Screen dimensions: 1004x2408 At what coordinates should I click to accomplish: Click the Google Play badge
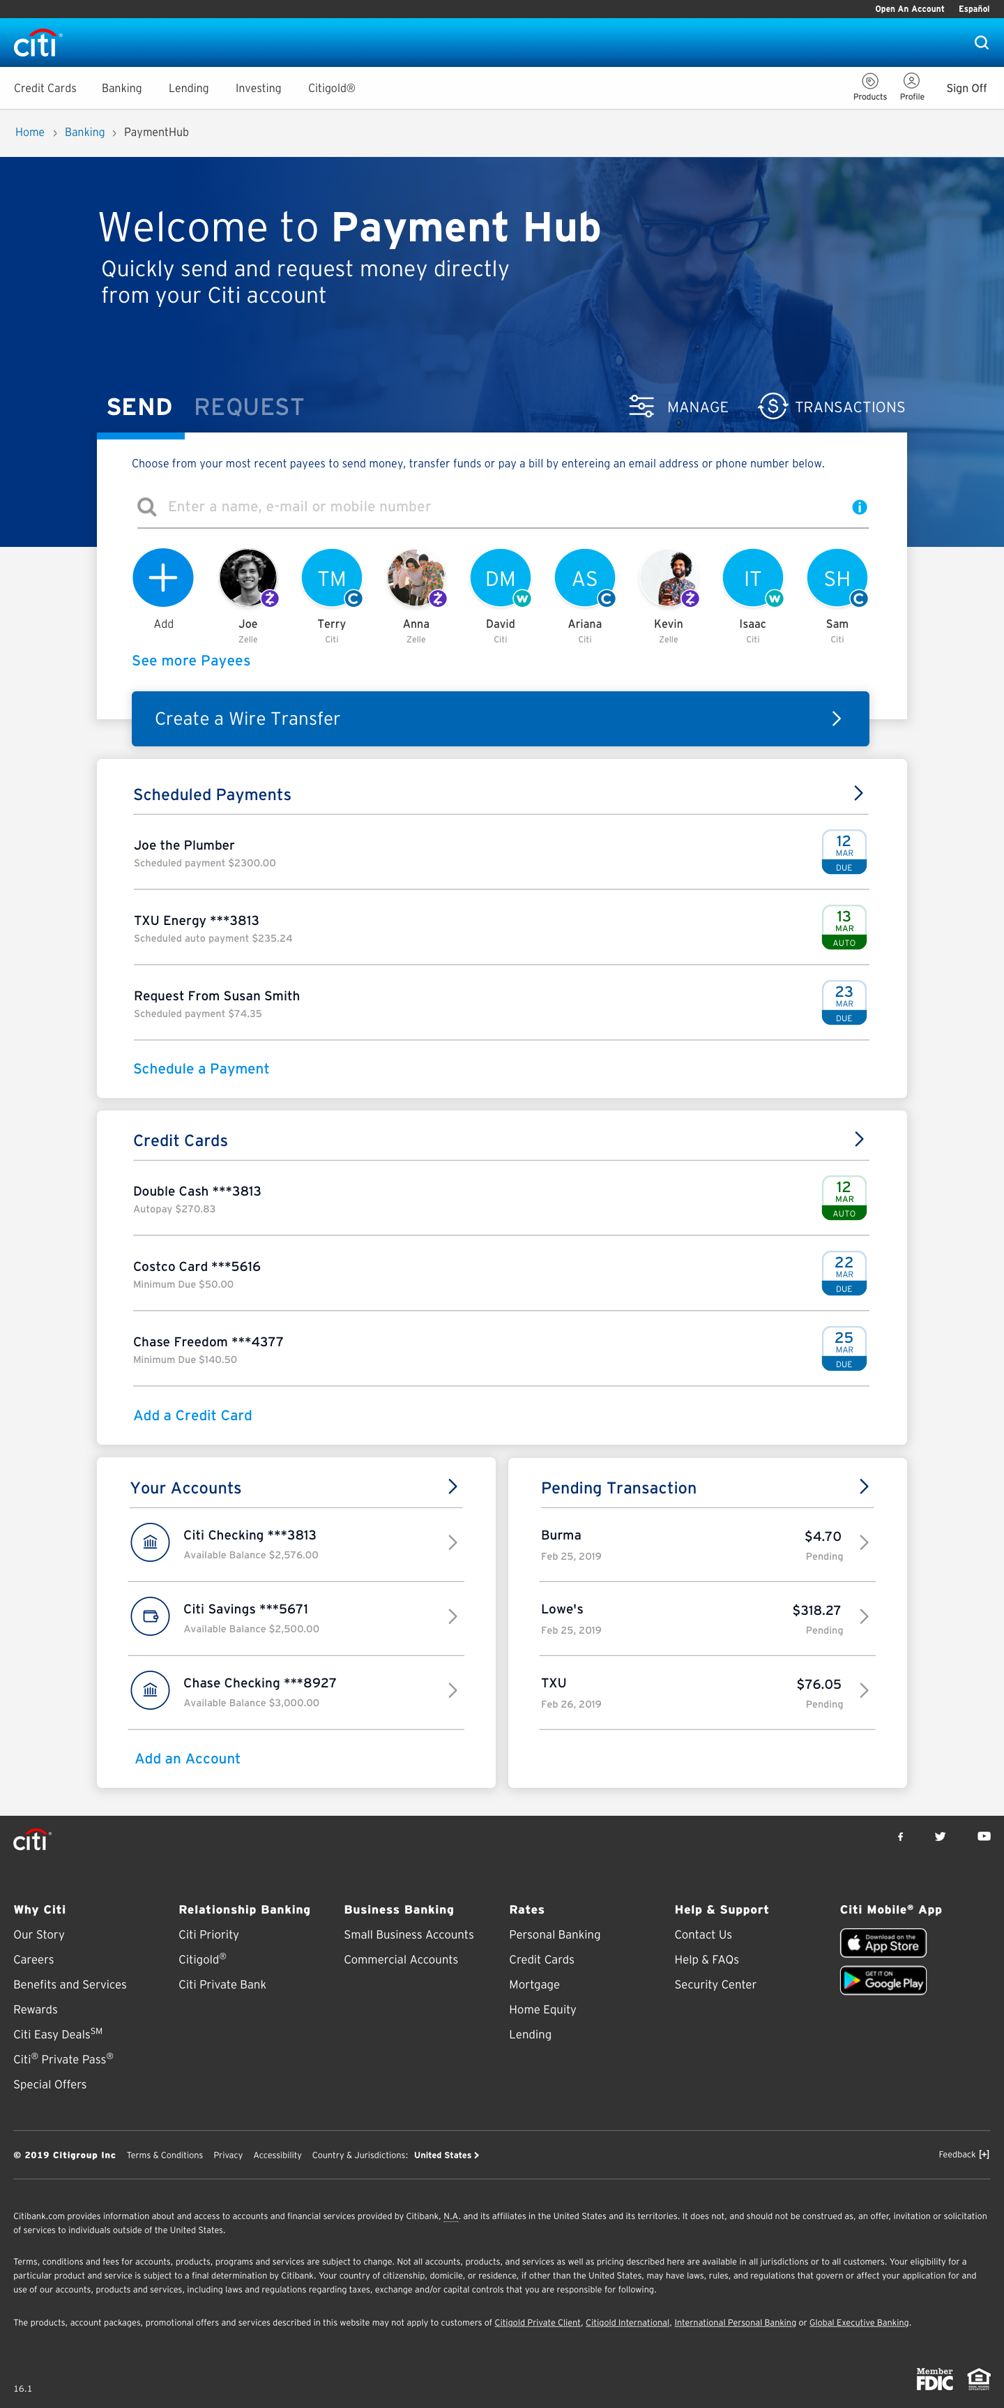coord(883,1980)
